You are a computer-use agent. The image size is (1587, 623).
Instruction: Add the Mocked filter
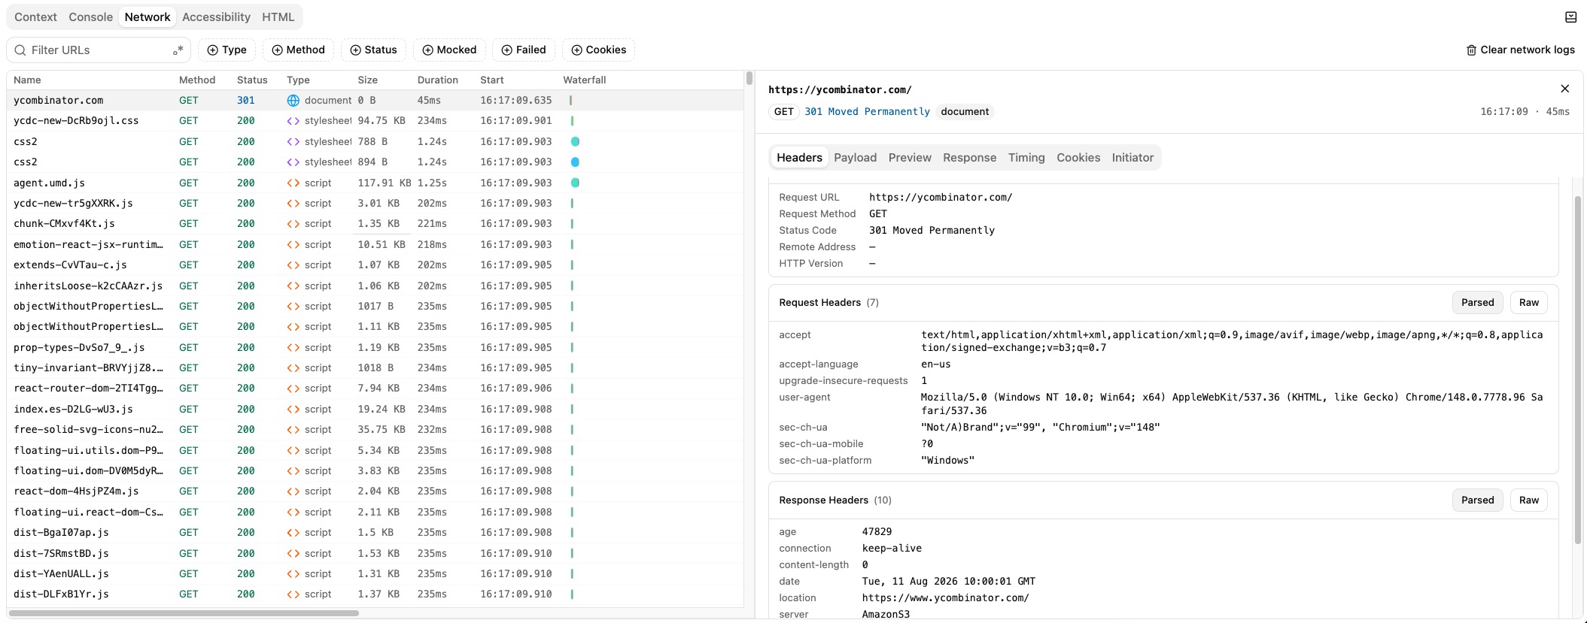click(449, 50)
